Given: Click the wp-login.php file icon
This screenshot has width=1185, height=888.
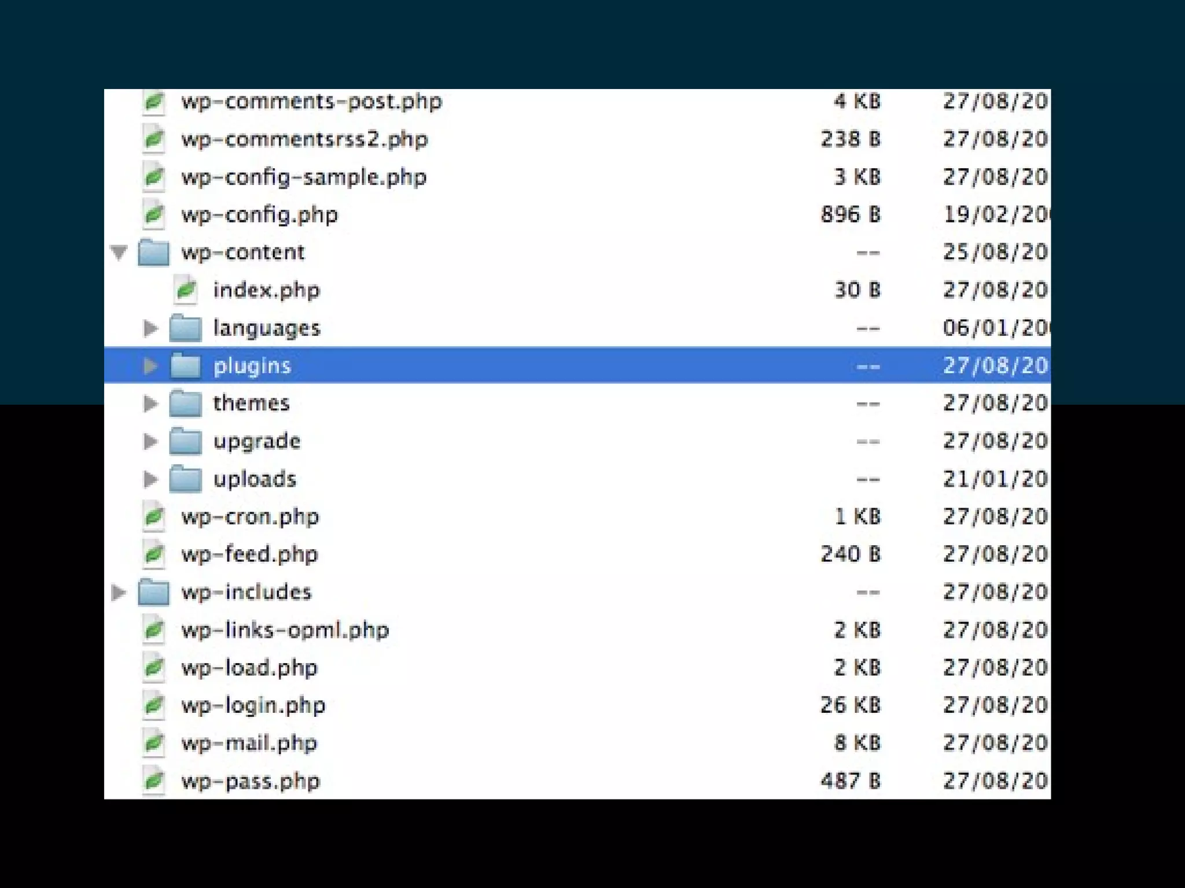Looking at the screenshot, I should (x=154, y=705).
